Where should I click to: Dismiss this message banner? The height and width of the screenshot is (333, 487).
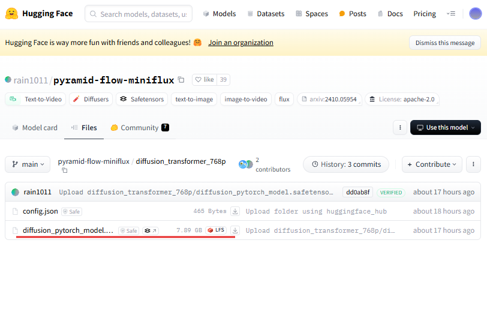pyautogui.click(x=445, y=43)
